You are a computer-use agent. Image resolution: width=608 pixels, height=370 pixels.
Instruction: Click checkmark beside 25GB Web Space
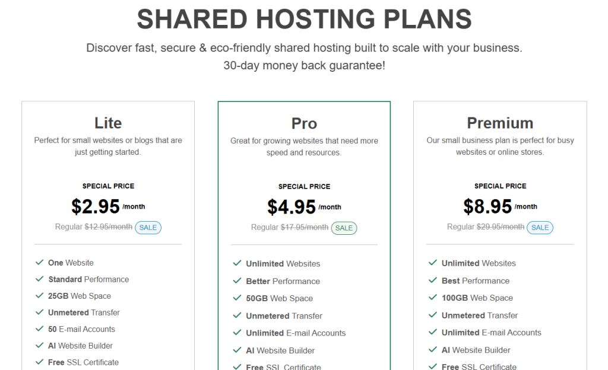pyautogui.click(x=40, y=296)
